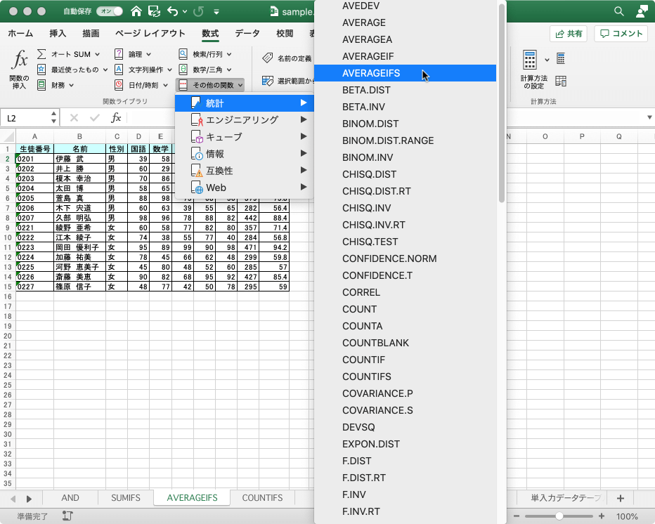Click the function list scrollbar
The height and width of the screenshot is (524, 655).
click(x=502, y=104)
